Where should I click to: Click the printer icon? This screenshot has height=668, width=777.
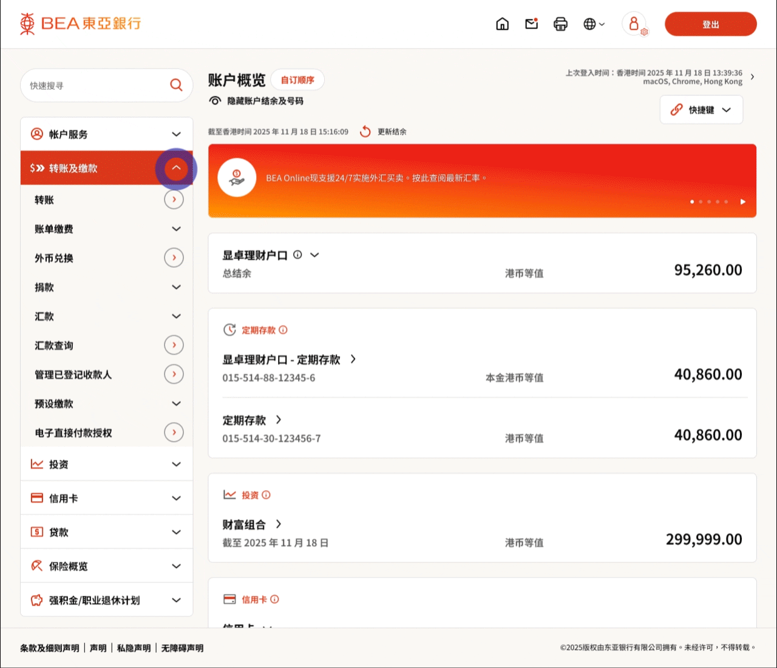click(x=560, y=24)
